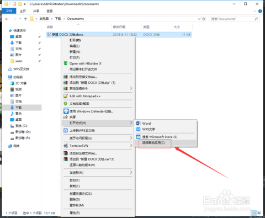This screenshot has width=265, height=218.
Task: Click the help question mark icon
Action: pyautogui.click(x=260, y=11)
